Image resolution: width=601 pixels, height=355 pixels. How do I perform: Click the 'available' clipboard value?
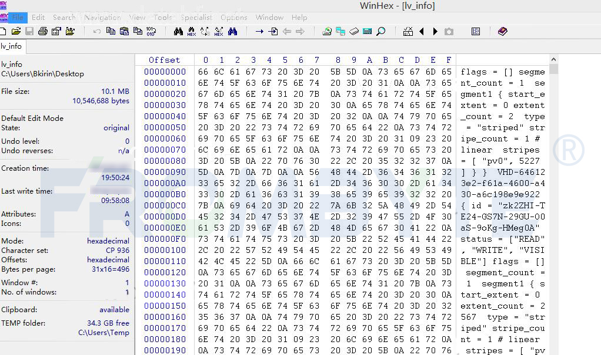114,309
